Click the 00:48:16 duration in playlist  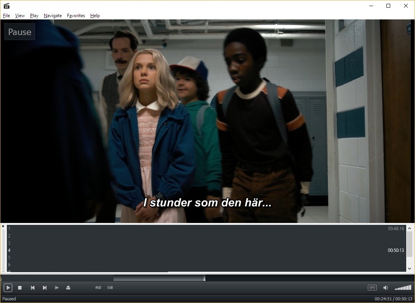click(x=396, y=229)
